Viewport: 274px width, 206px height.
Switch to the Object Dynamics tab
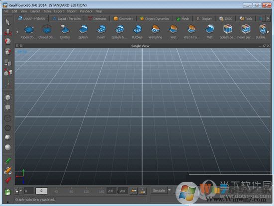pos(154,19)
